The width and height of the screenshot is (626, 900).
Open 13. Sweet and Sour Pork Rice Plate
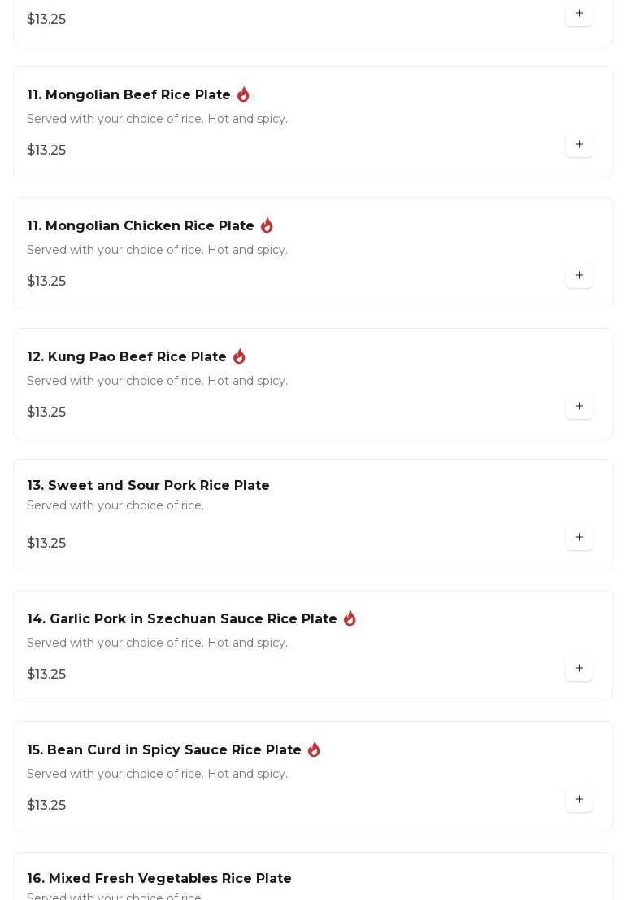click(x=149, y=485)
